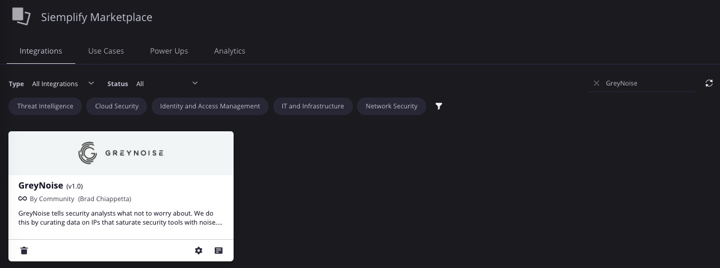Delete GreyNoise integration with trash icon

24,251
